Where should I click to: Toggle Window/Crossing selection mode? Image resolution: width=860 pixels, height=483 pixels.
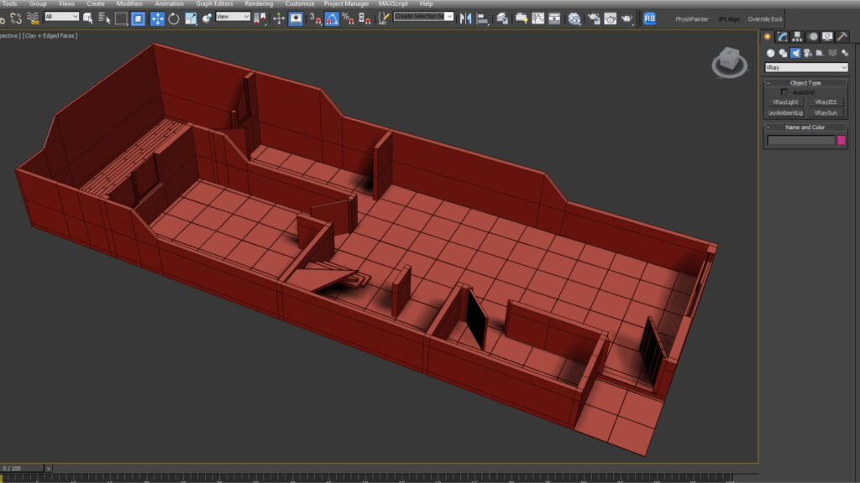(x=139, y=18)
